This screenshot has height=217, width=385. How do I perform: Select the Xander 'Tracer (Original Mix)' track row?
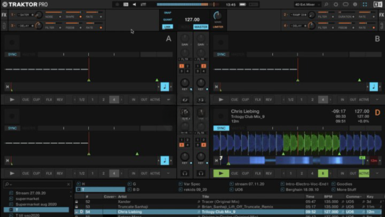coord(228,202)
